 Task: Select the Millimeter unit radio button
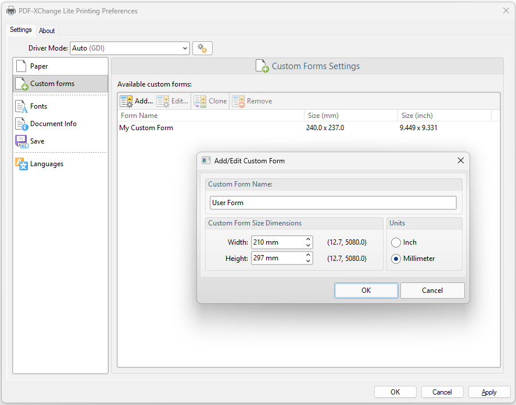[x=396, y=259]
